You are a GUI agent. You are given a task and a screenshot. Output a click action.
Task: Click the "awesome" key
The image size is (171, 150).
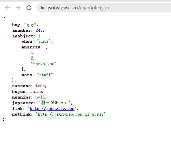tap(21, 86)
